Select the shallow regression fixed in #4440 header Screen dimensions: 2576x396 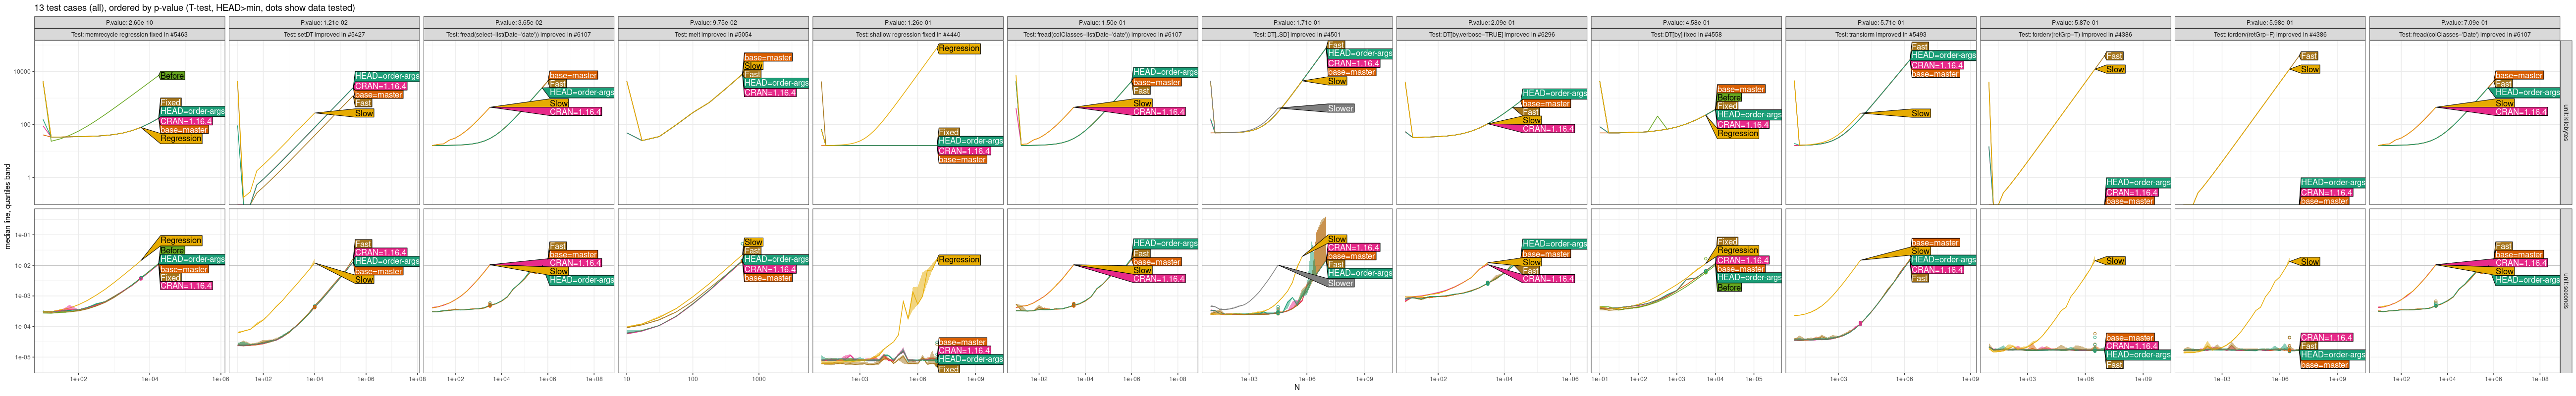pyautogui.click(x=907, y=35)
